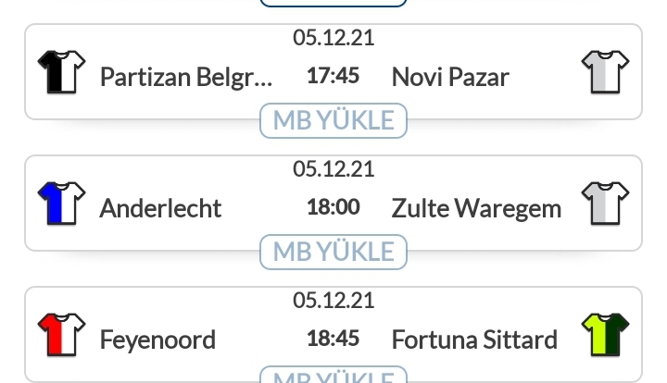Click the 05.12.21 date above Anderlecht match
The height and width of the screenshot is (383, 667).
click(x=333, y=169)
